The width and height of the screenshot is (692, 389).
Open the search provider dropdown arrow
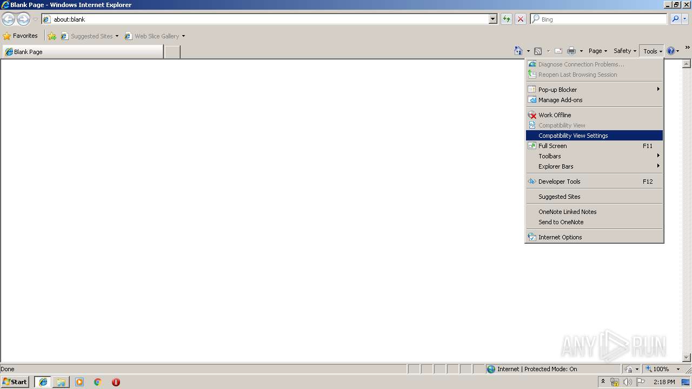(x=685, y=19)
